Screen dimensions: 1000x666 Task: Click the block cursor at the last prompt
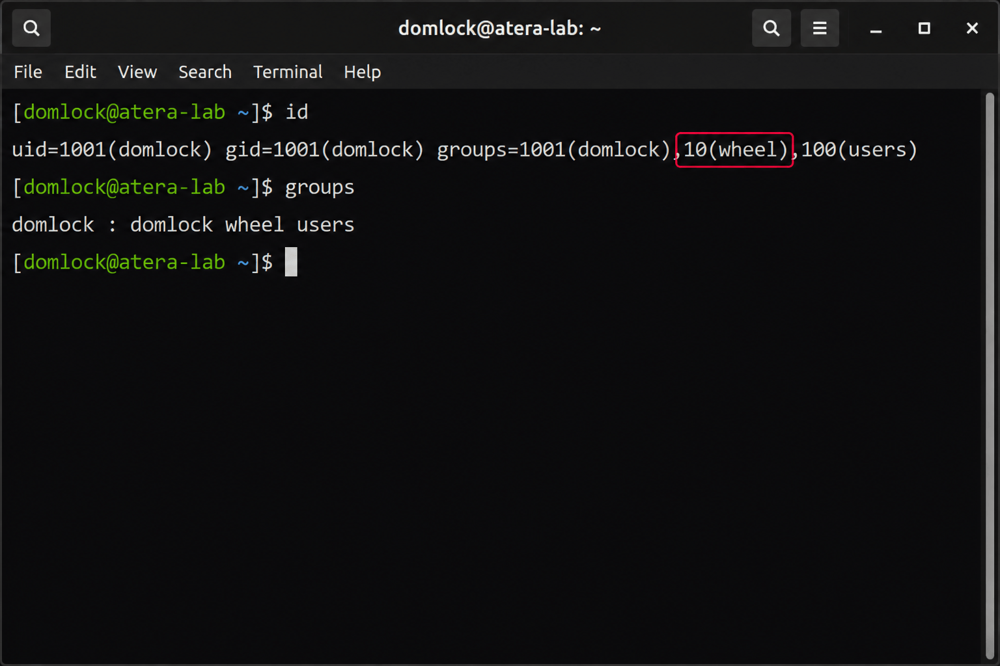tap(291, 261)
